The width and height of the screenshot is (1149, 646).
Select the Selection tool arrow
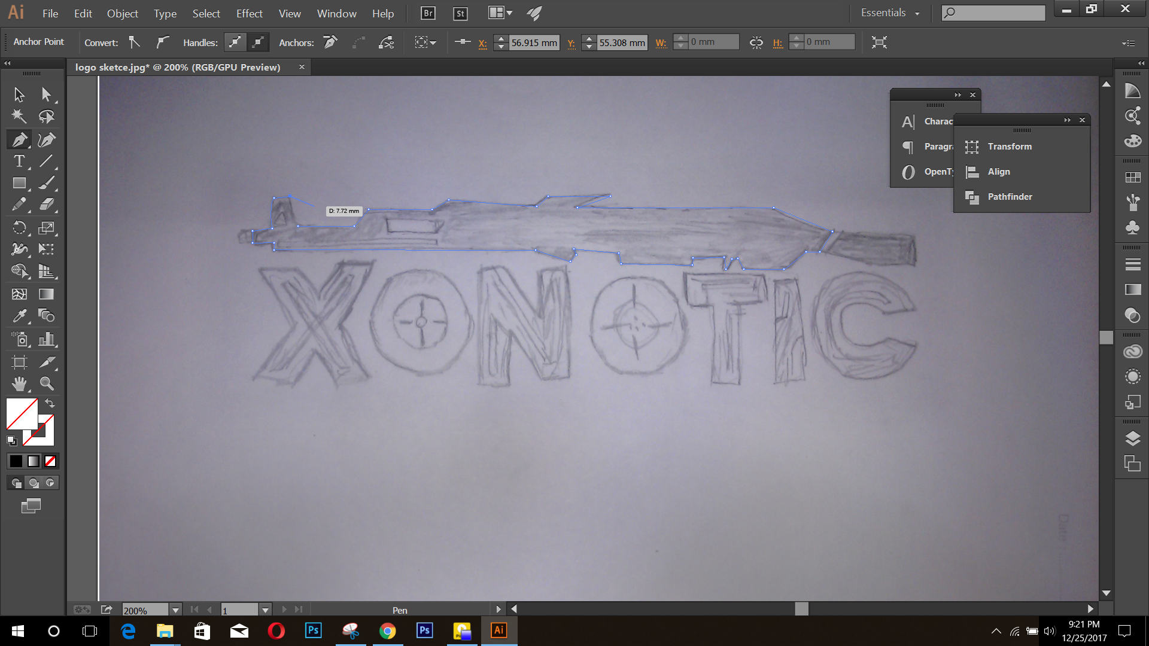19,95
